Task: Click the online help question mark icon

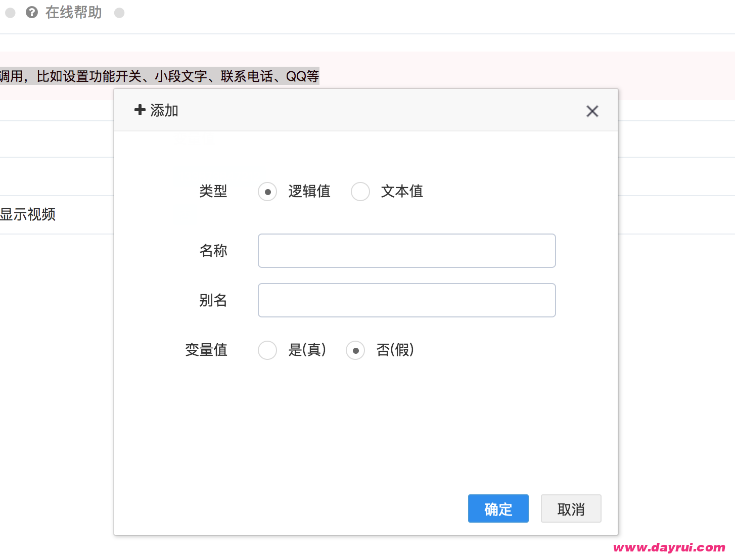Action: coord(32,12)
